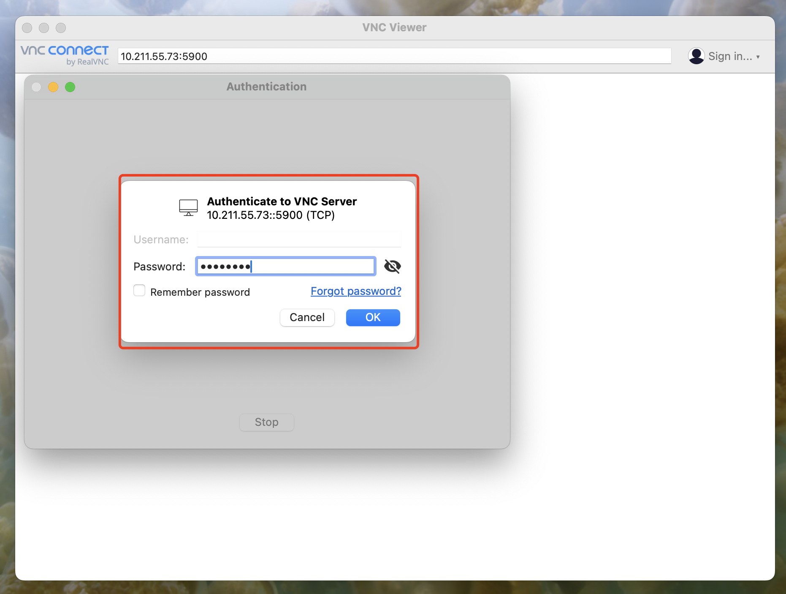Image resolution: width=786 pixels, height=594 pixels.
Task: Minimize the Authentication window with yellow button
Action: coord(53,87)
